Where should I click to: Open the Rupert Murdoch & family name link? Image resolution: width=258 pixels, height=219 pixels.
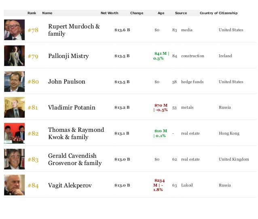pyautogui.click(x=74, y=30)
